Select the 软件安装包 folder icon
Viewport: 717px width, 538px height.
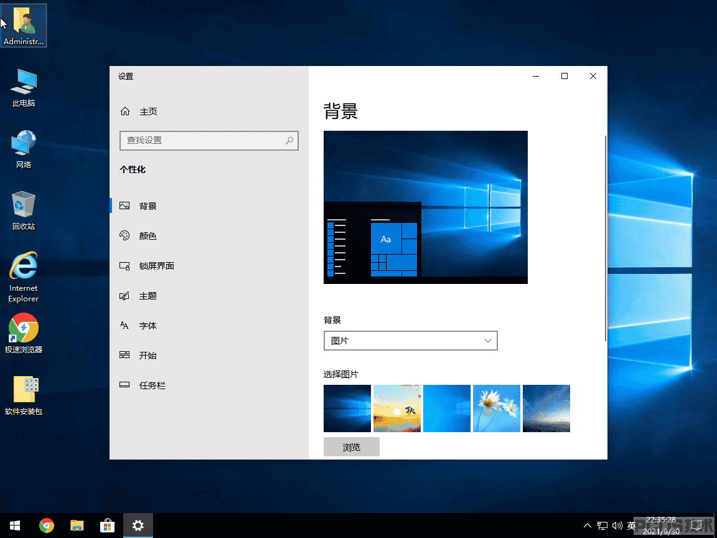tap(24, 395)
